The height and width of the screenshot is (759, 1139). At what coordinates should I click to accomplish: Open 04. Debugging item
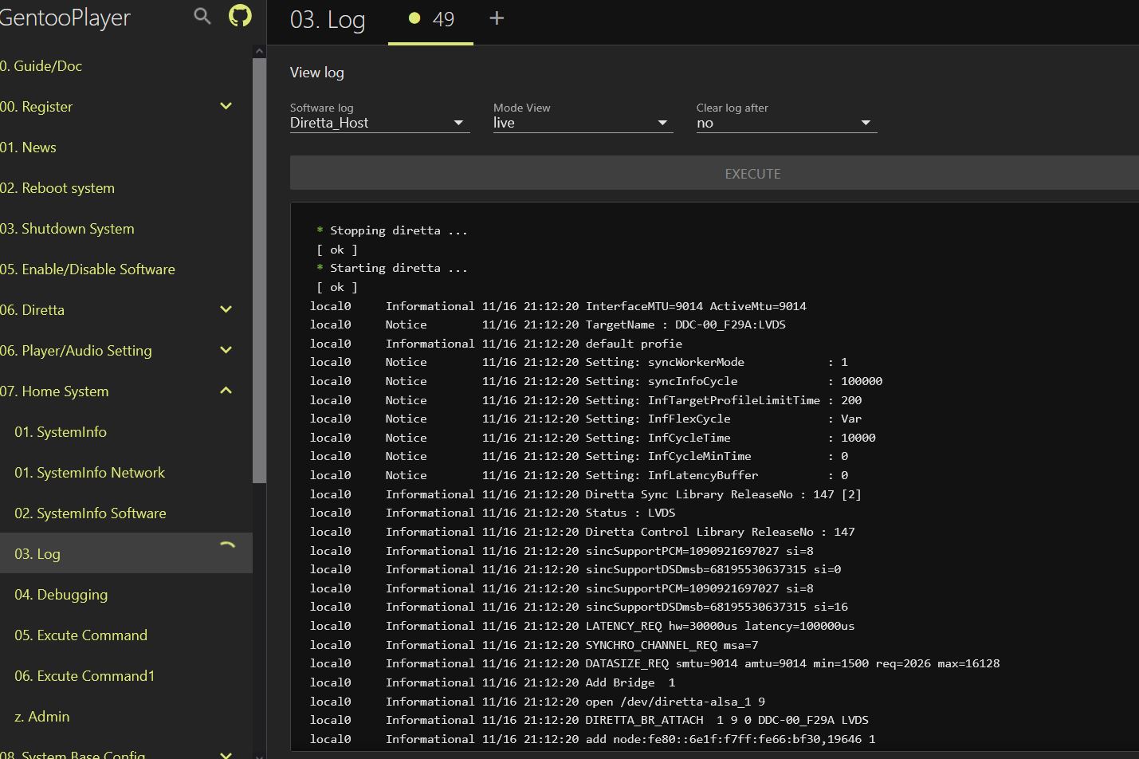61,595
